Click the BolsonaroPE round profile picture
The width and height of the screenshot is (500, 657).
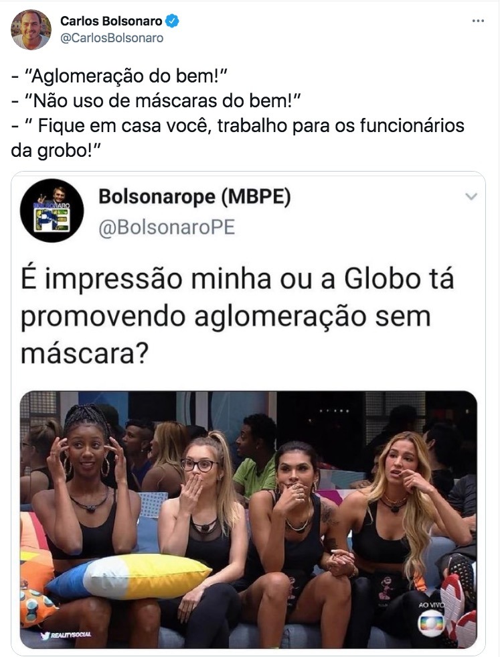point(52,211)
